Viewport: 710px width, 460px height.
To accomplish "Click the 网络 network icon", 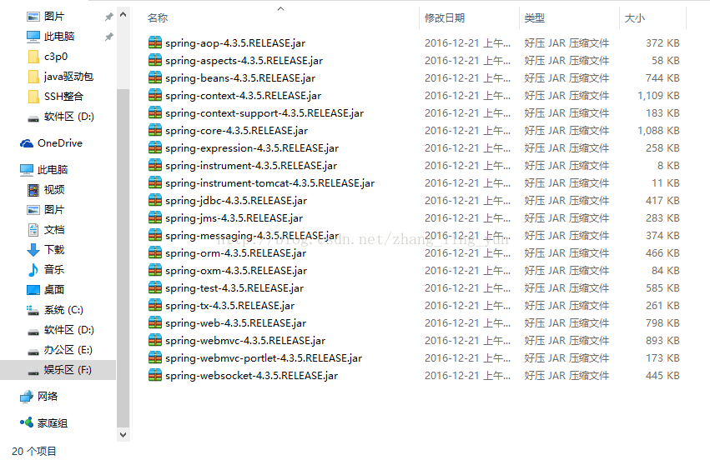I will coord(27,396).
